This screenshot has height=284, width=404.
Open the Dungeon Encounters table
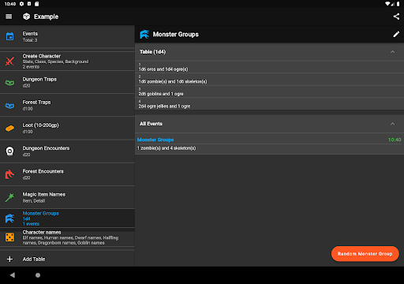(67, 151)
